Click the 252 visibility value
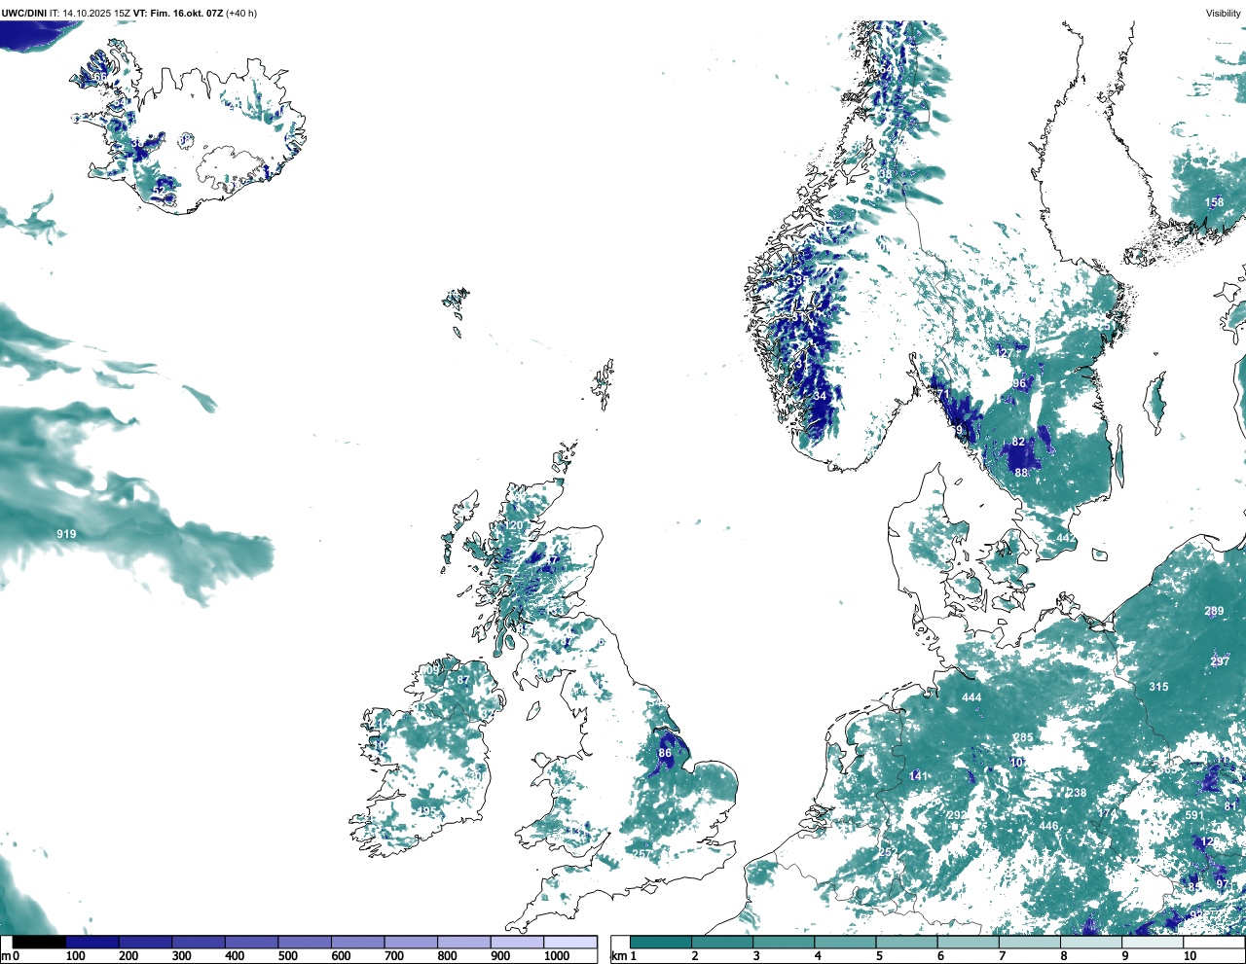 click(x=888, y=852)
